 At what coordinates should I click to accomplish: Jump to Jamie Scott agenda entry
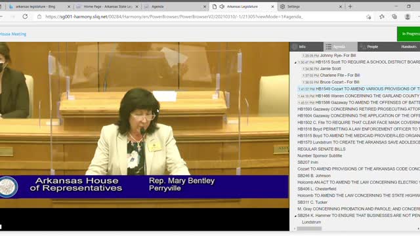[x=330, y=68]
